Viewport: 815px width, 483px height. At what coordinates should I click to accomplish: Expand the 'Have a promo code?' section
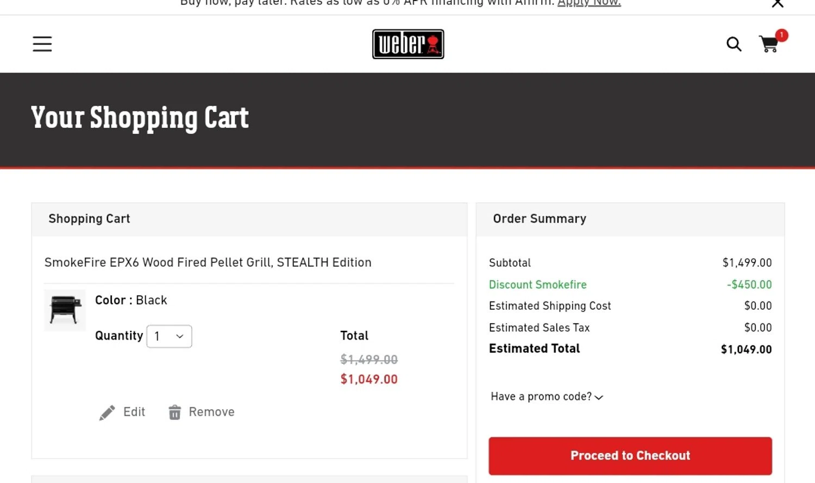click(541, 397)
